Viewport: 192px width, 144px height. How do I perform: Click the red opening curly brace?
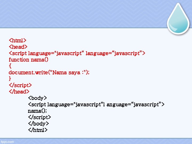[x=10, y=66]
